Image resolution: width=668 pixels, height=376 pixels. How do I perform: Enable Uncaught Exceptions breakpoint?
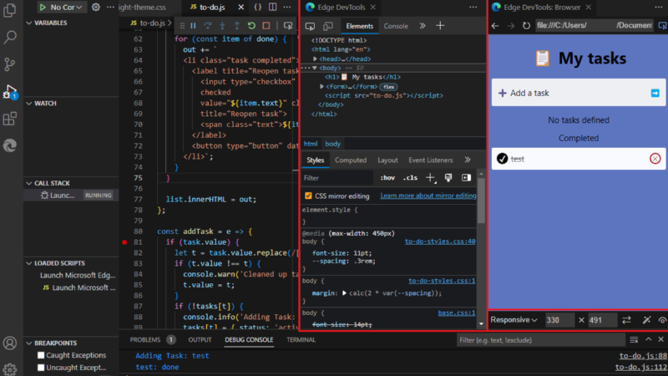click(41, 368)
